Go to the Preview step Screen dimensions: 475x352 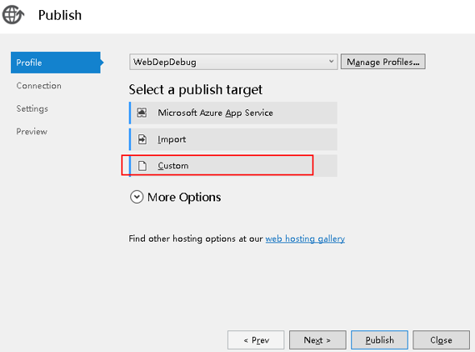(32, 132)
